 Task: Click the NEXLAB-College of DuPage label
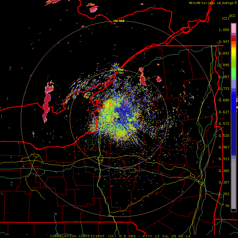(x=213, y=3)
